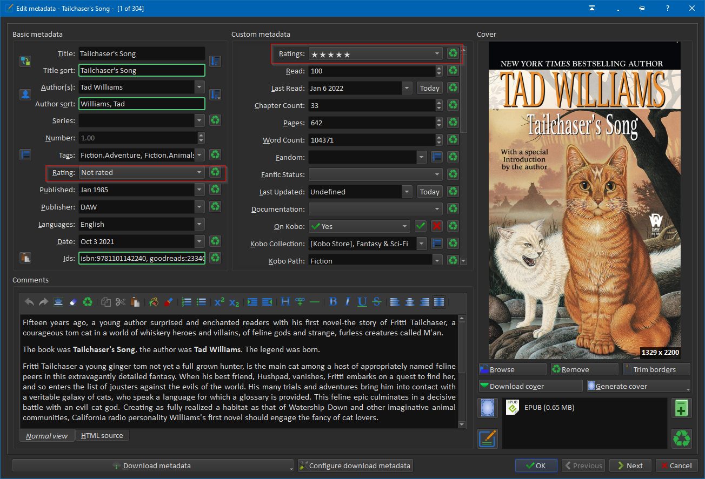
Task: Expand the Languages dropdown
Action: coord(199,224)
